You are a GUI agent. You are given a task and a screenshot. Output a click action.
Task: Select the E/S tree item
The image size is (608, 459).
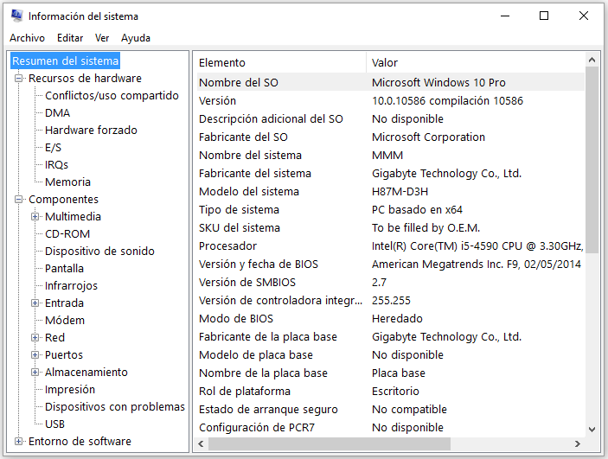53,147
